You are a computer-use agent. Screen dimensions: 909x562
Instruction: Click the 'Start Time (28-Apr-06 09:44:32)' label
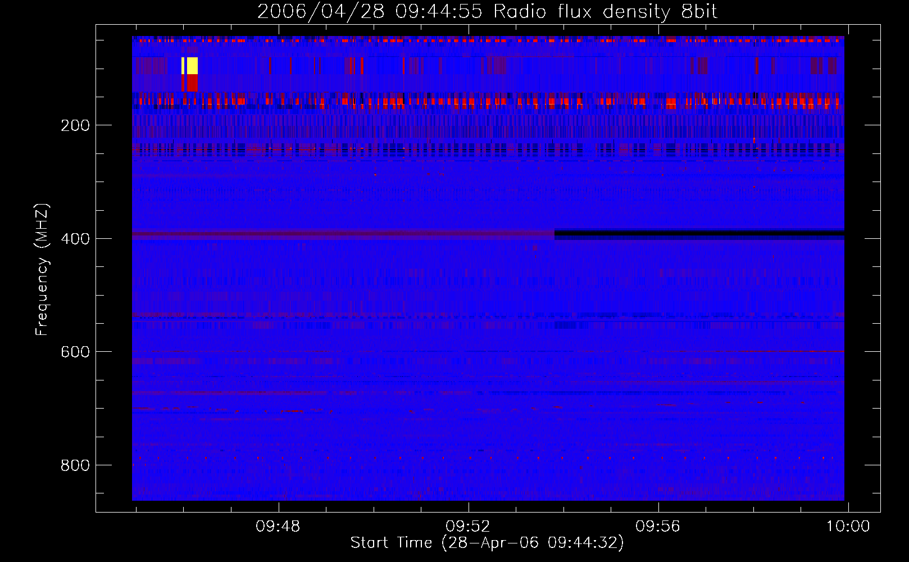click(x=487, y=543)
